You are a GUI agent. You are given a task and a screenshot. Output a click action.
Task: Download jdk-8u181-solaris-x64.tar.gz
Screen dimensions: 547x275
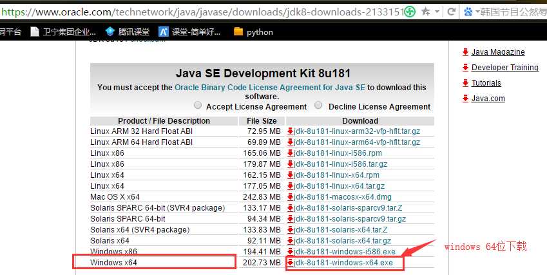click(342, 241)
